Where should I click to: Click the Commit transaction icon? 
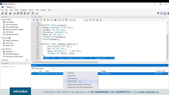point(59,20)
